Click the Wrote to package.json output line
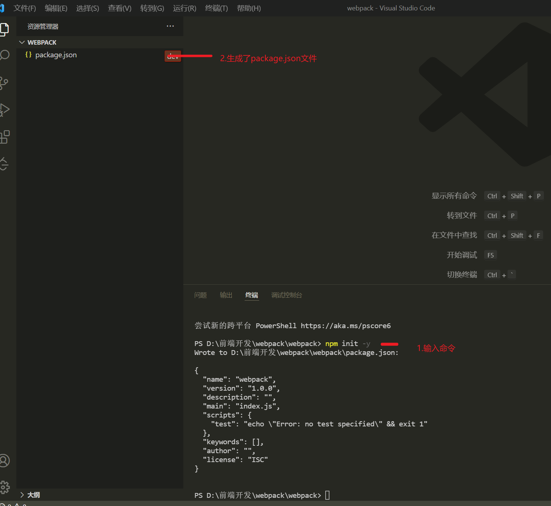Screen dimensions: 551x506 296,352
